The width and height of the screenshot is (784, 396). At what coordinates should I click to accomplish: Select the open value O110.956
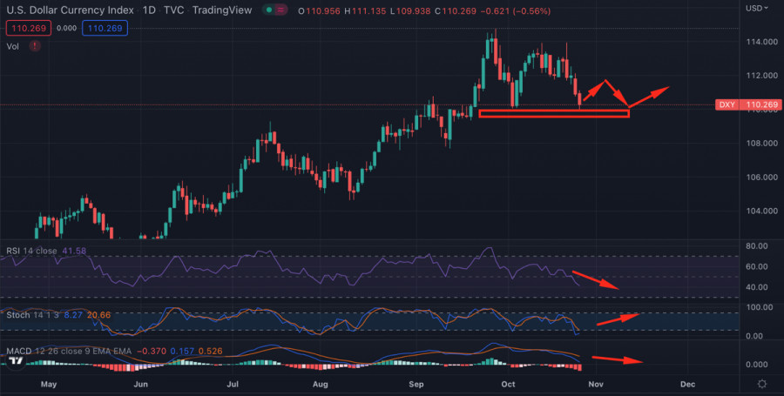(x=320, y=10)
